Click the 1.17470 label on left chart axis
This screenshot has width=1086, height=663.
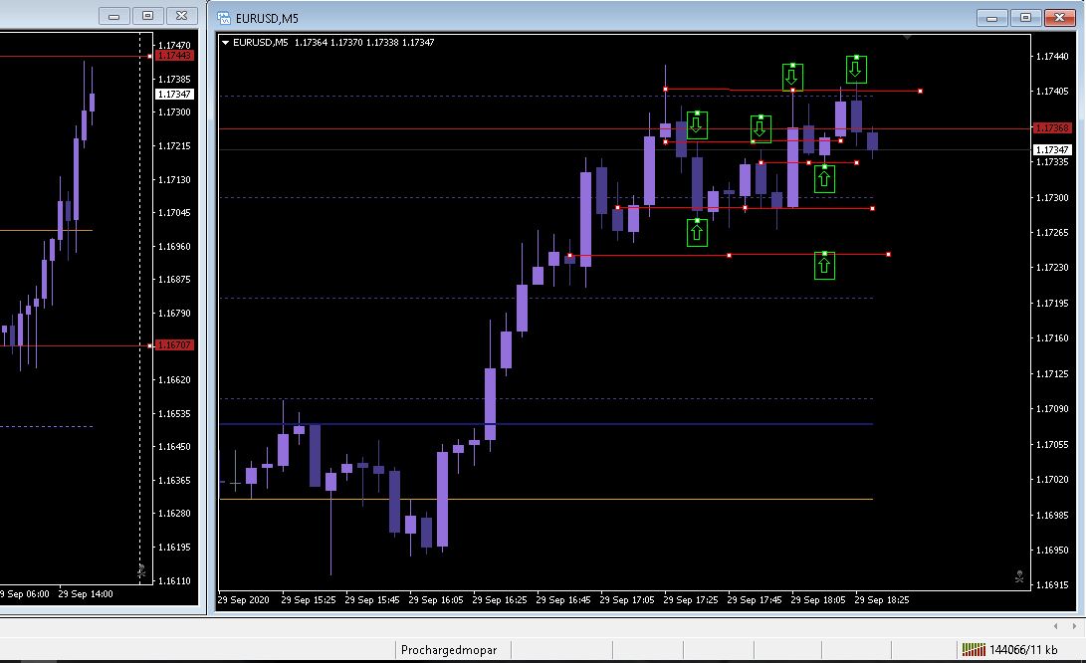[174, 46]
